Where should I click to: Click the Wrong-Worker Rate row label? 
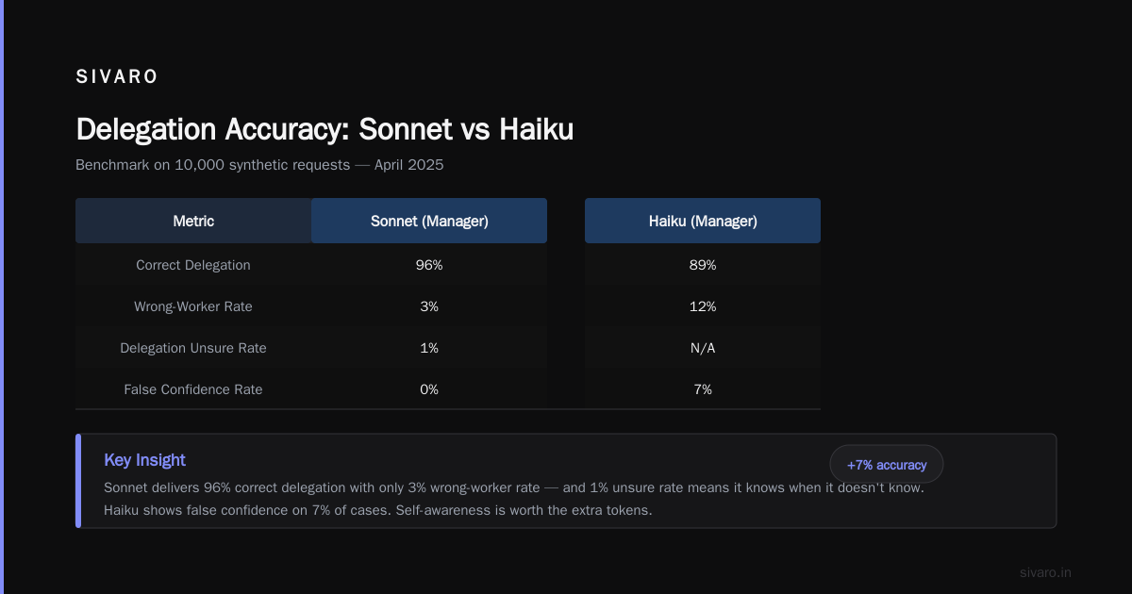(x=193, y=306)
